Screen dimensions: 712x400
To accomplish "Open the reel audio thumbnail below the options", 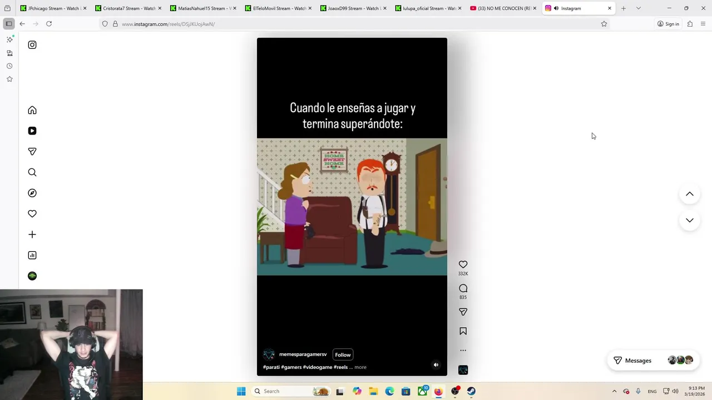I will [x=463, y=370].
